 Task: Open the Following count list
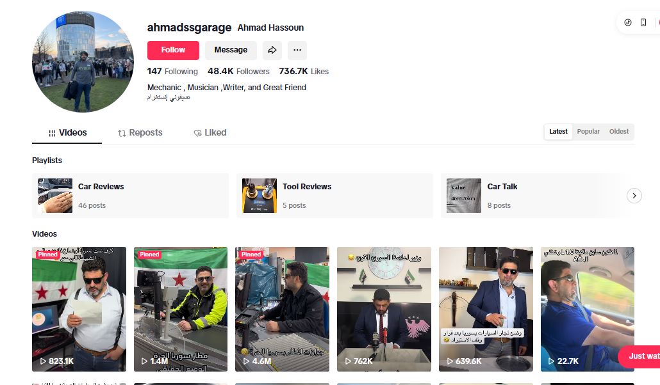click(172, 72)
